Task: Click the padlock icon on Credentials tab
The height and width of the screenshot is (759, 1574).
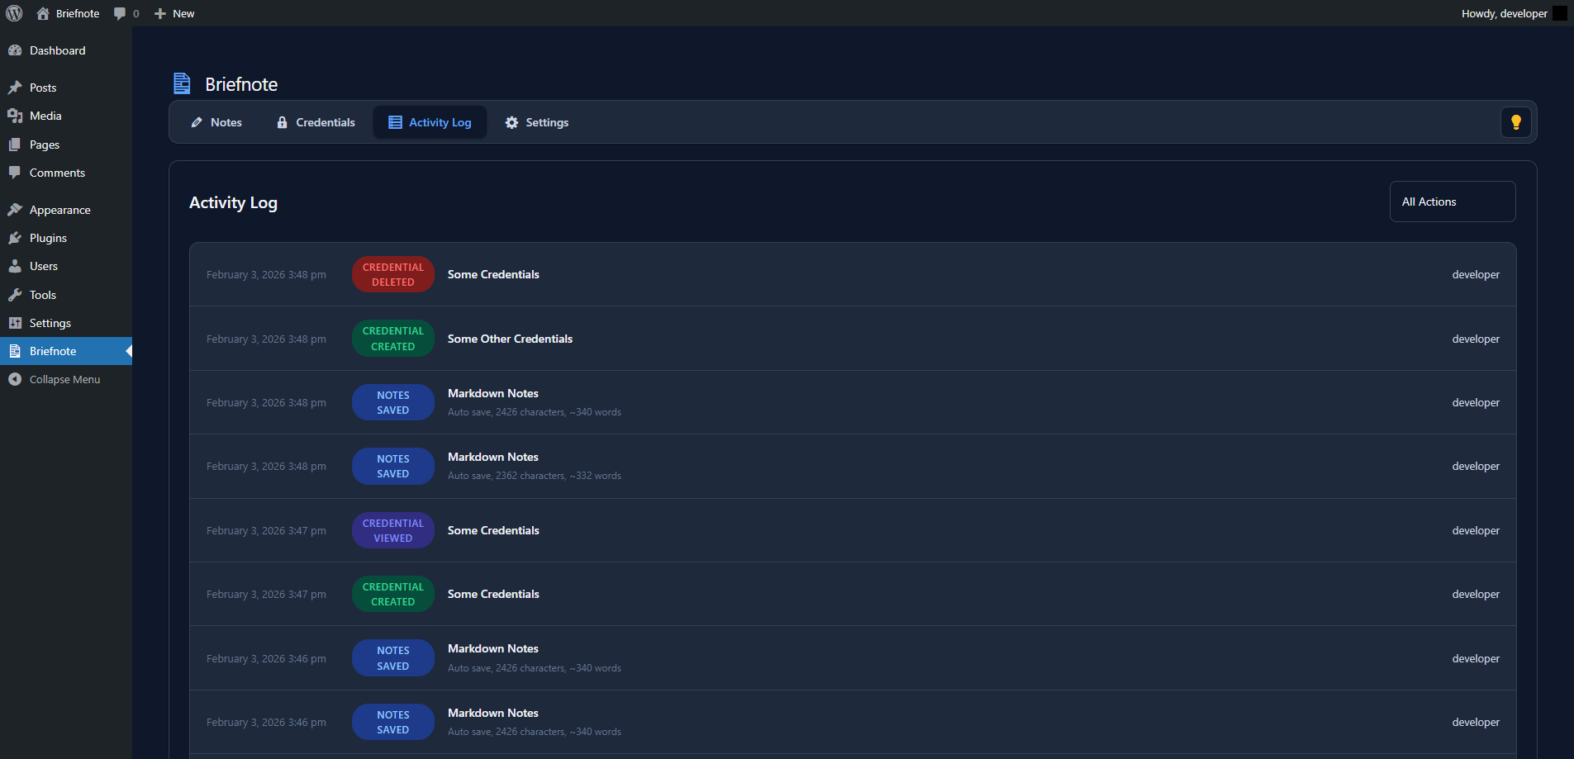Action: point(282,122)
